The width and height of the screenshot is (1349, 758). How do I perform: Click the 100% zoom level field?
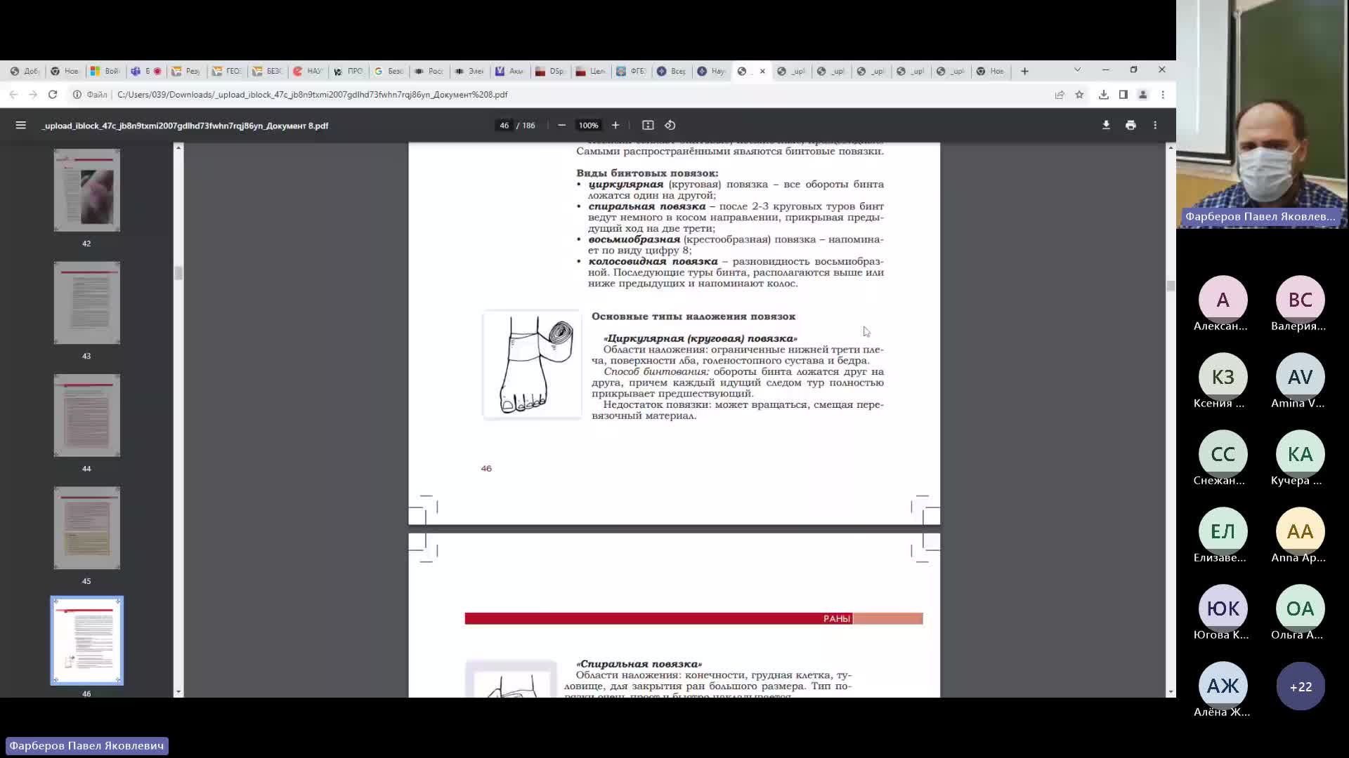coord(588,125)
